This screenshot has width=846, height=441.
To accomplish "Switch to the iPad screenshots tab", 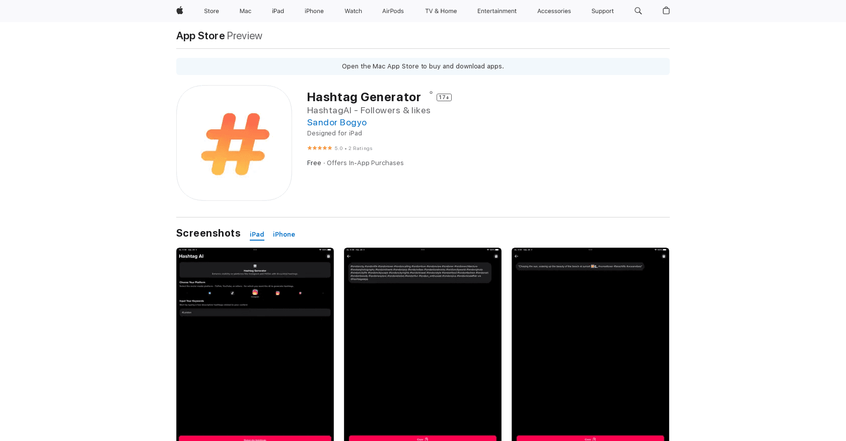I will [x=257, y=235].
